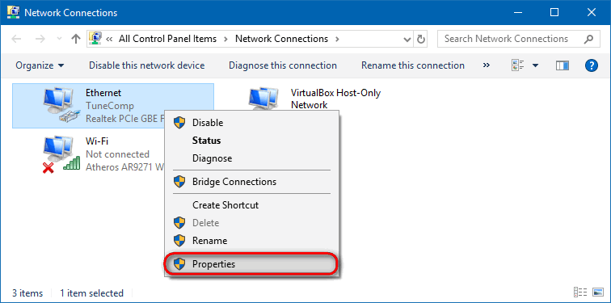Click Diagnose this connection toolbar button
This screenshot has height=303, width=611.
pyautogui.click(x=283, y=65)
